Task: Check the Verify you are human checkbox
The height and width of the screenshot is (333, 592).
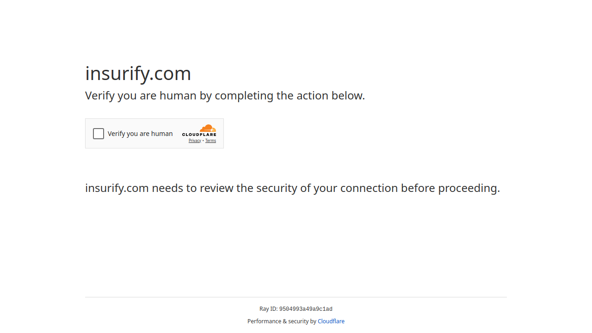Action: (99, 134)
